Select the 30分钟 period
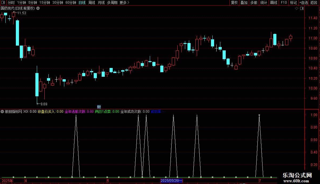Viewport: 320px width, 184px height. point(58,3)
